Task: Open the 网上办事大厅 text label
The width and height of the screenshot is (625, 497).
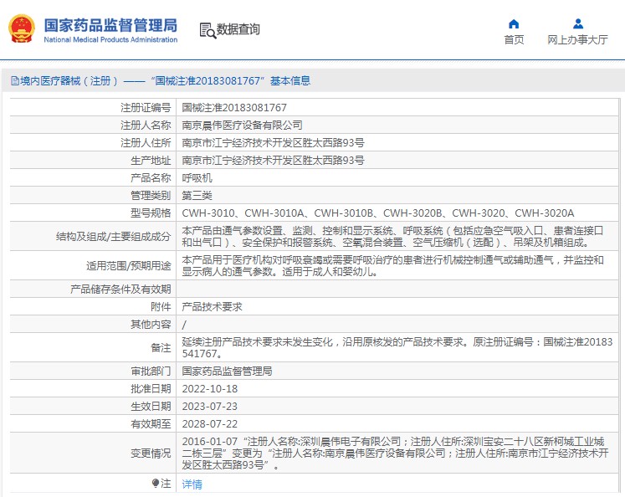Action: coord(577,40)
